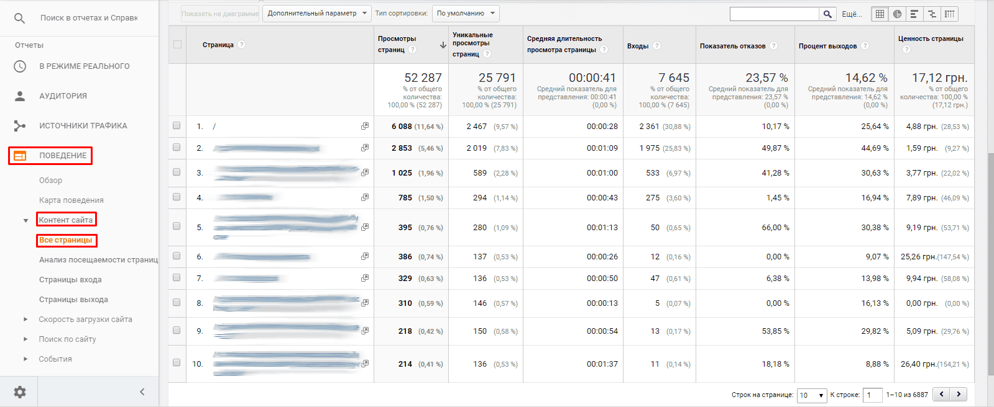Check the checkbox for row 1
Image resolution: width=994 pixels, height=407 pixels.
pyautogui.click(x=177, y=126)
